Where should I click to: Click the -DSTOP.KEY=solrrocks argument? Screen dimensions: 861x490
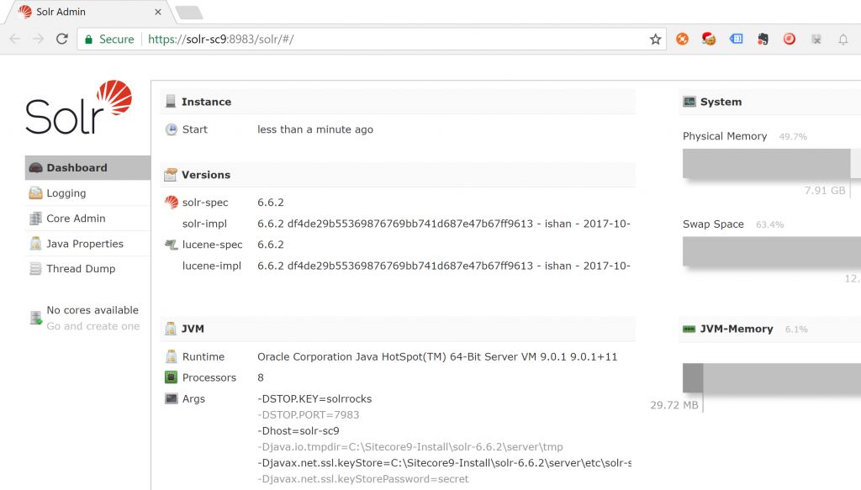[314, 399]
